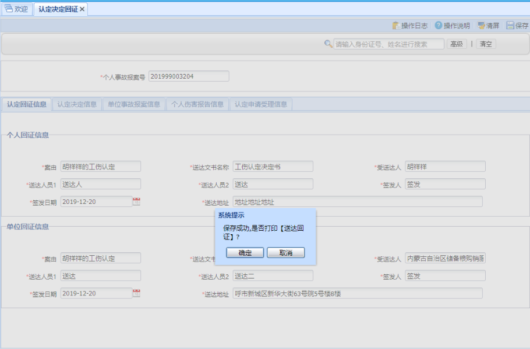This screenshot has height=349, width=530.
Task: Click the ID or name search box
Action: (x=388, y=44)
